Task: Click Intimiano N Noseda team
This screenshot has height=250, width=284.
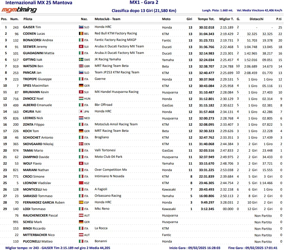Action: click(109, 176)
